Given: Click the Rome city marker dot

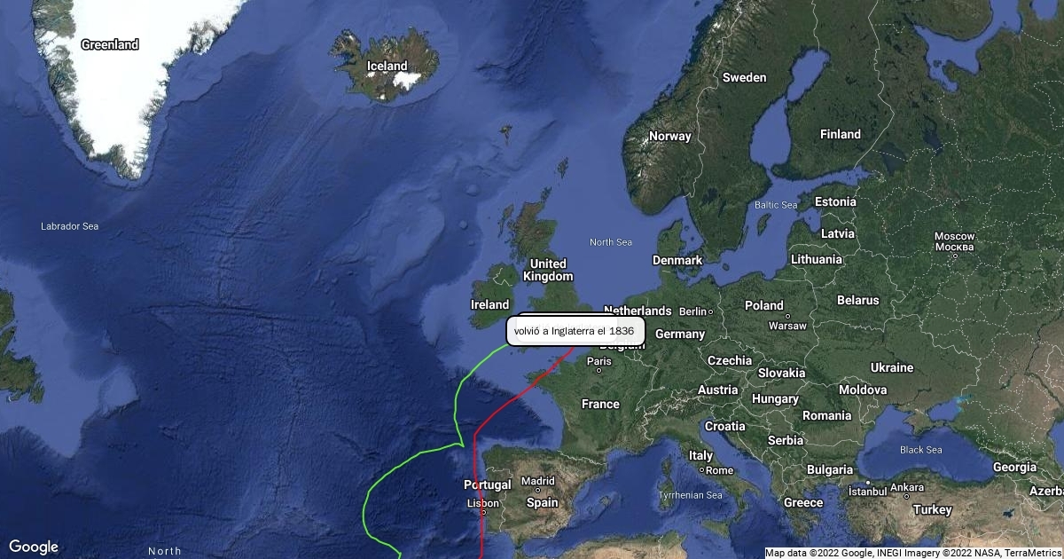Looking at the screenshot, I should 701,470.
